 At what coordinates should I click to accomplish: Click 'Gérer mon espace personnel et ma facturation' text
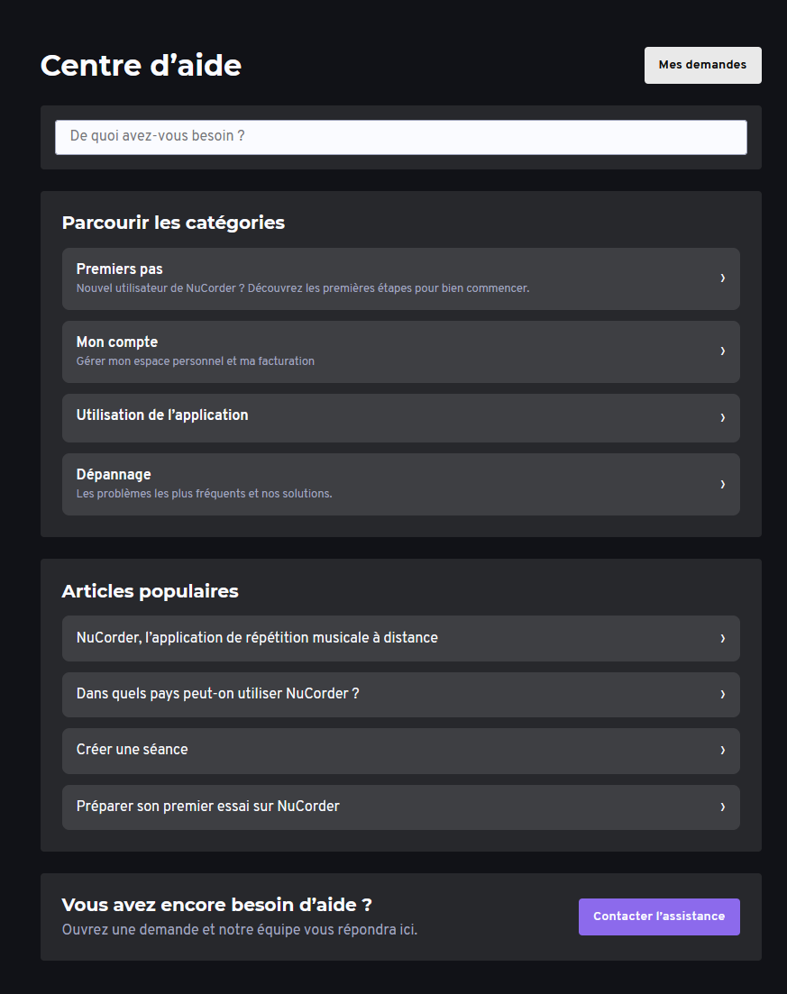tap(196, 360)
